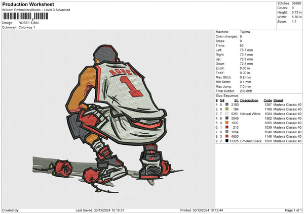Click the 'Emerald Black' description
The height and width of the screenshot is (214, 304).
[x=251, y=141]
